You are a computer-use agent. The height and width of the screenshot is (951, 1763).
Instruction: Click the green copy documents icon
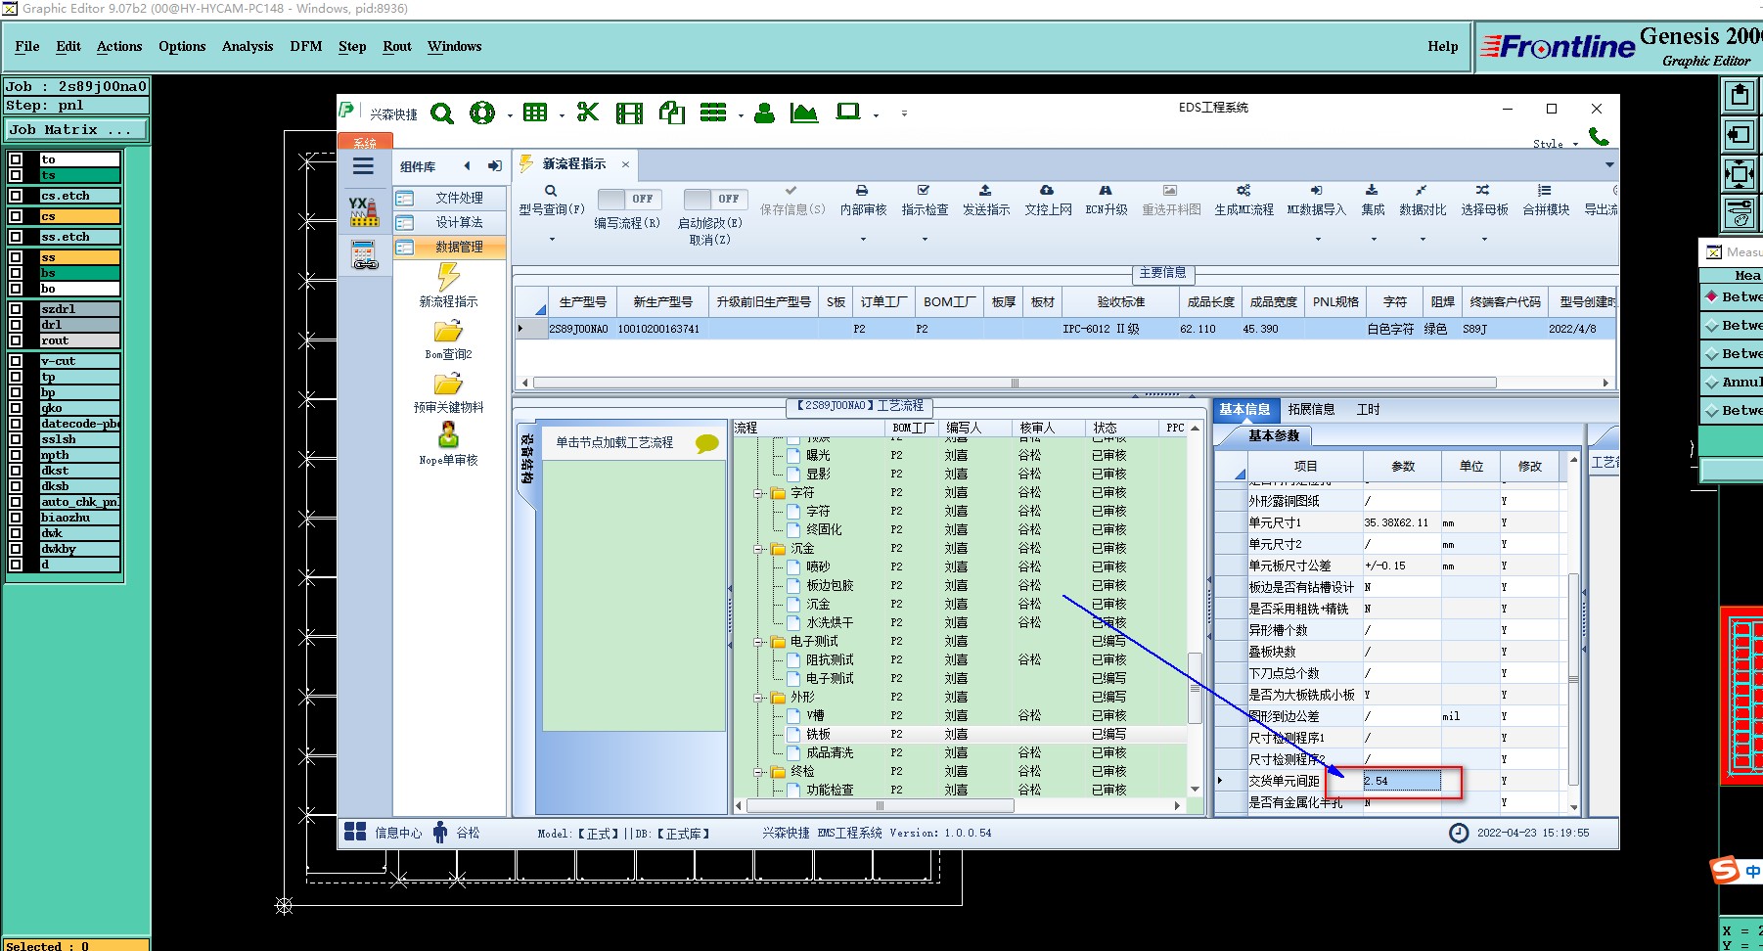(x=672, y=113)
